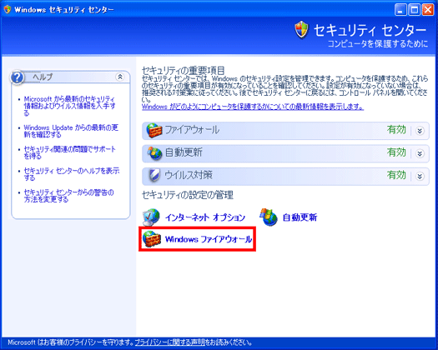The image size is (438, 350).
Task: Open セキュリティ センターからの警告の方法を変更する link
Action: [68, 196]
